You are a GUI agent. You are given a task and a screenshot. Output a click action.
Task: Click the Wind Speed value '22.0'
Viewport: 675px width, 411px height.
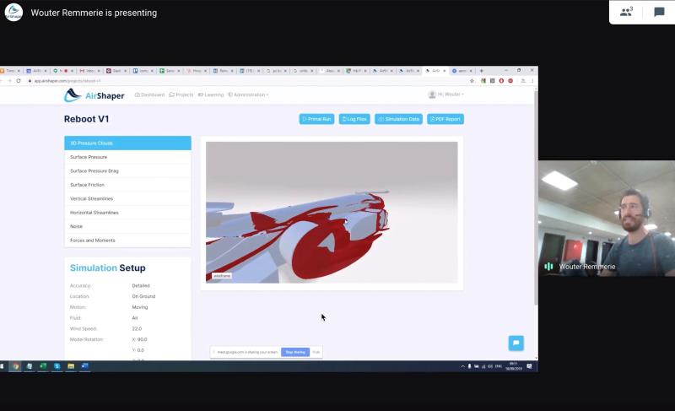pyautogui.click(x=137, y=329)
